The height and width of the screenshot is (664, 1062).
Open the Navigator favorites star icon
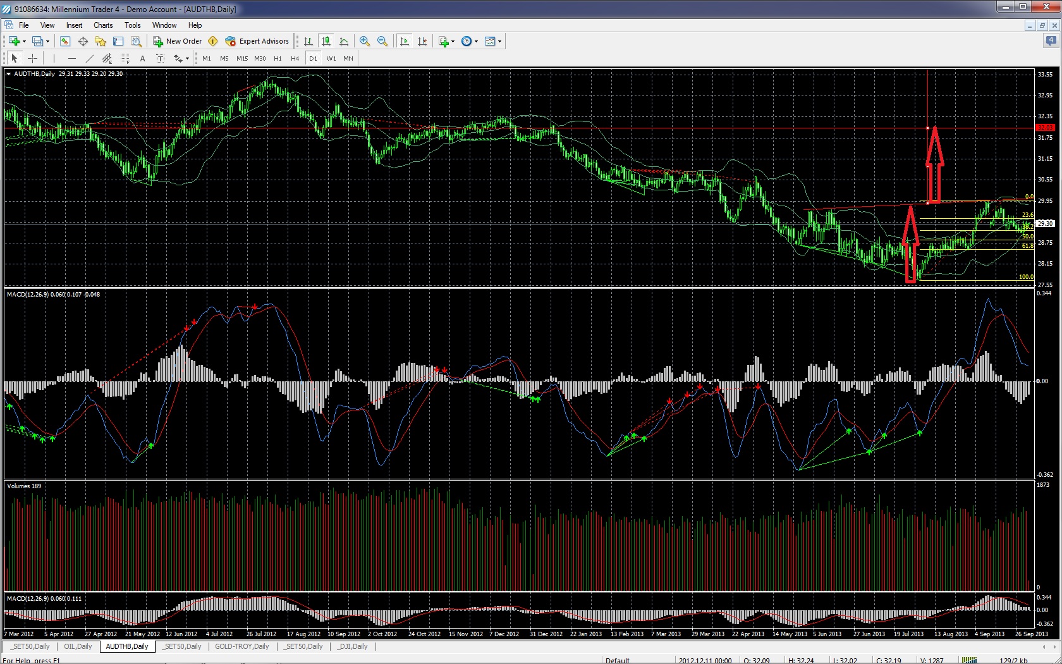tap(101, 41)
